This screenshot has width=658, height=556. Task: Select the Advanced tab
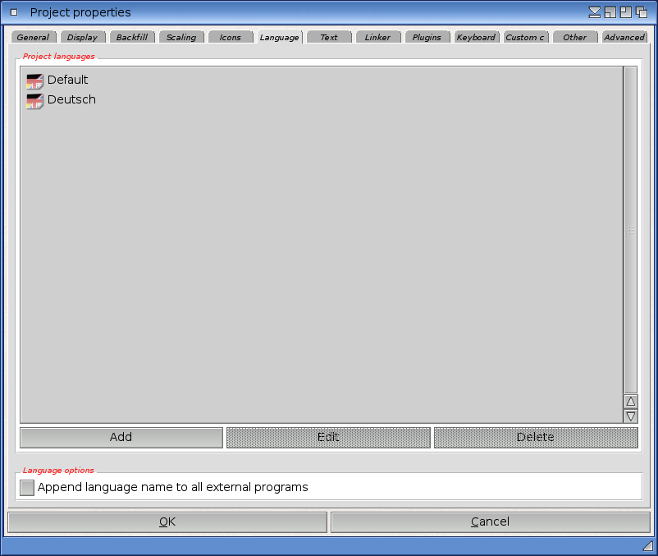[624, 37]
